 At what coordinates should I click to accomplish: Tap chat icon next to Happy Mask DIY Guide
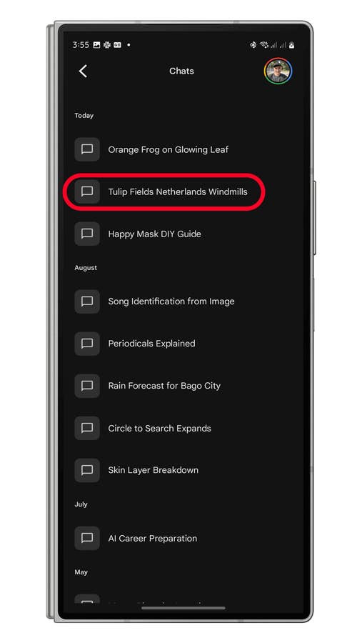click(x=87, y=234)
